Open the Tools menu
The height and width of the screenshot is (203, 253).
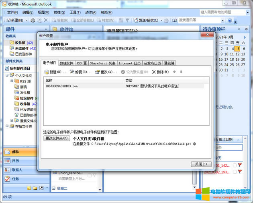pyautogui.click(x=75, y=12)
